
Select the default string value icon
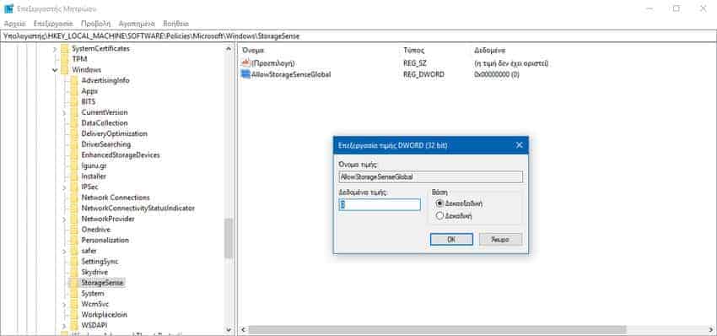pyautogui.click(x=246, y=63)
